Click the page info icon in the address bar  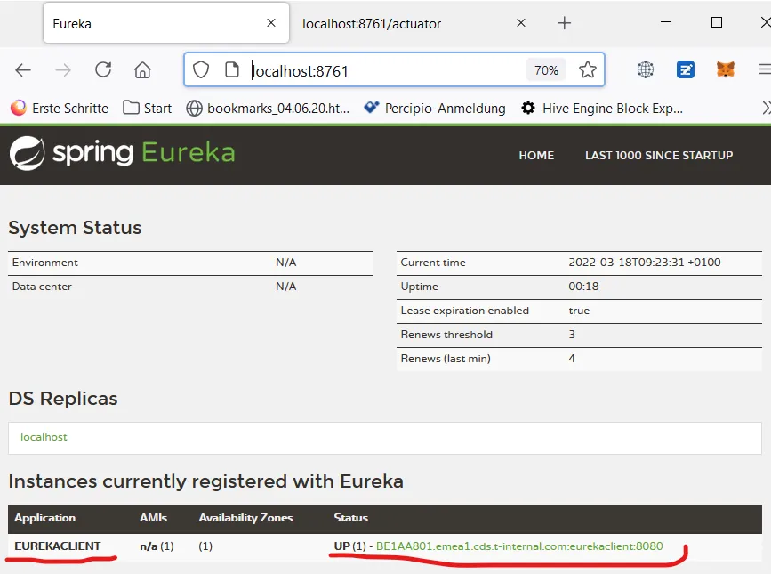231,69
